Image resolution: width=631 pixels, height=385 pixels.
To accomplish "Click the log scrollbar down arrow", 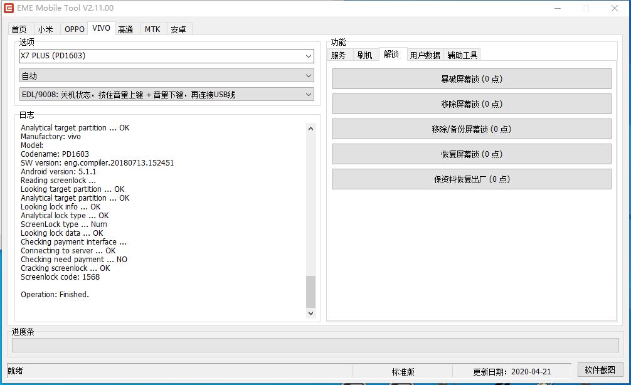I will coord(310,313).
